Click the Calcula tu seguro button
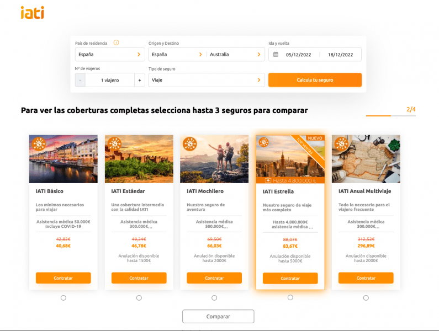439x331 pixels. (315, 80)
